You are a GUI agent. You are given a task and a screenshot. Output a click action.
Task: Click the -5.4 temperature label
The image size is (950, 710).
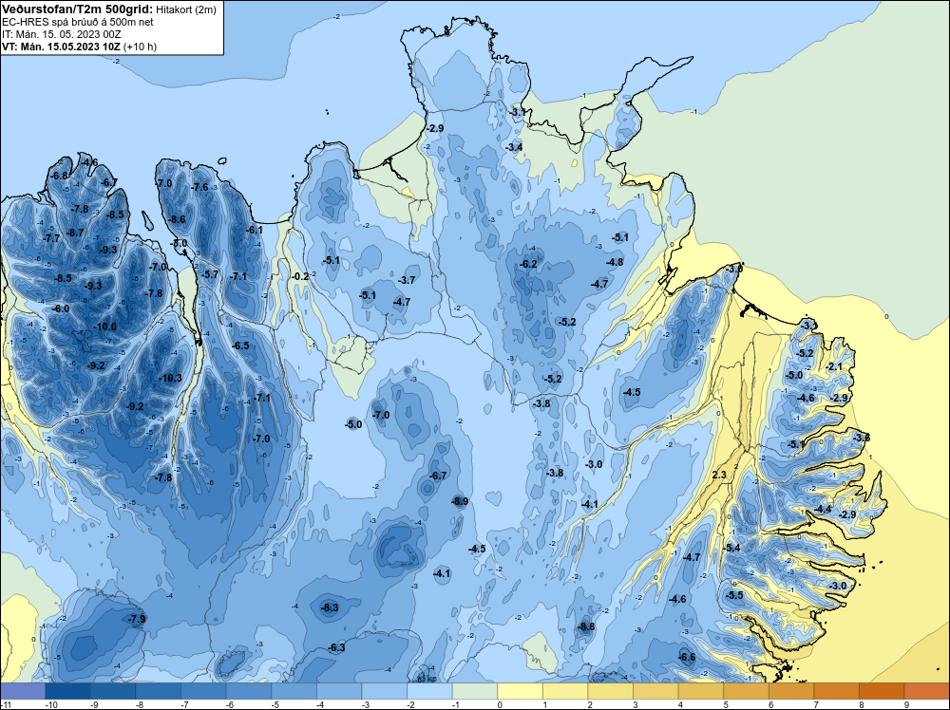(x=731, y=548)
